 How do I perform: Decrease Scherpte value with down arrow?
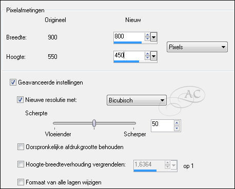click(177, 129)
